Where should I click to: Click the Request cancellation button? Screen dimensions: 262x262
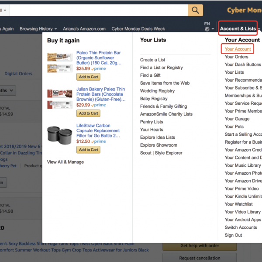200,258
